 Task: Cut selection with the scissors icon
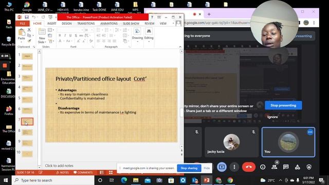coord(29,30)
